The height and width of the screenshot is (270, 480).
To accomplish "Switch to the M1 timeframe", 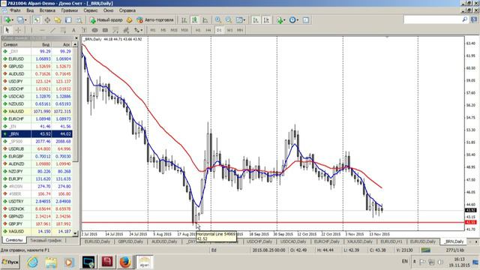I will 153,30.
